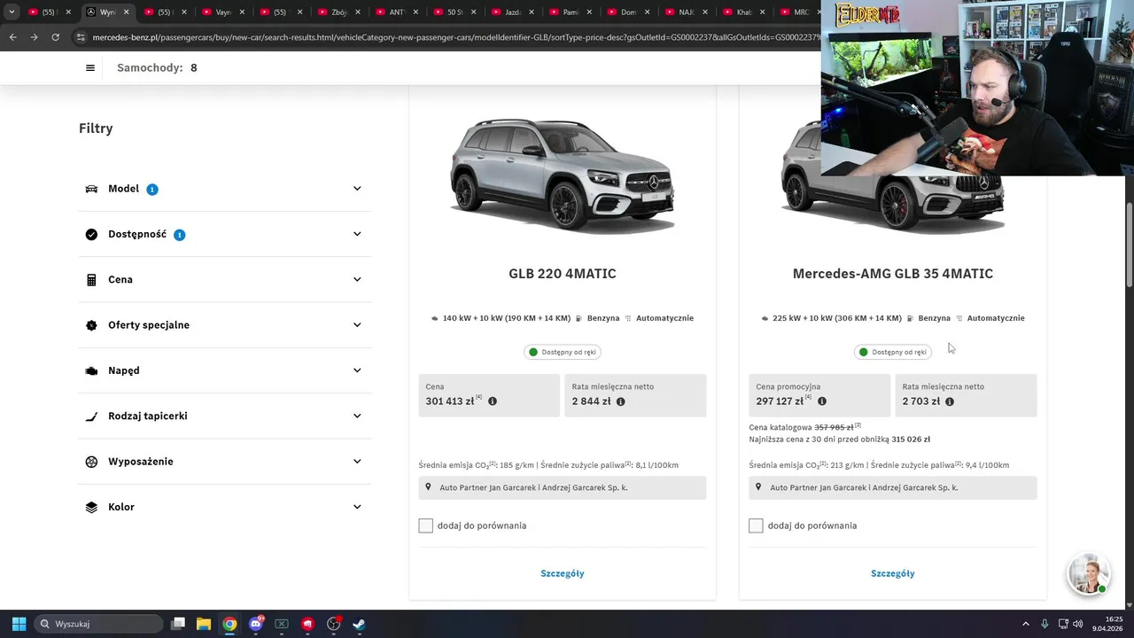
Task: Click the GLB 220 4MATIC title
Action: 563,274
